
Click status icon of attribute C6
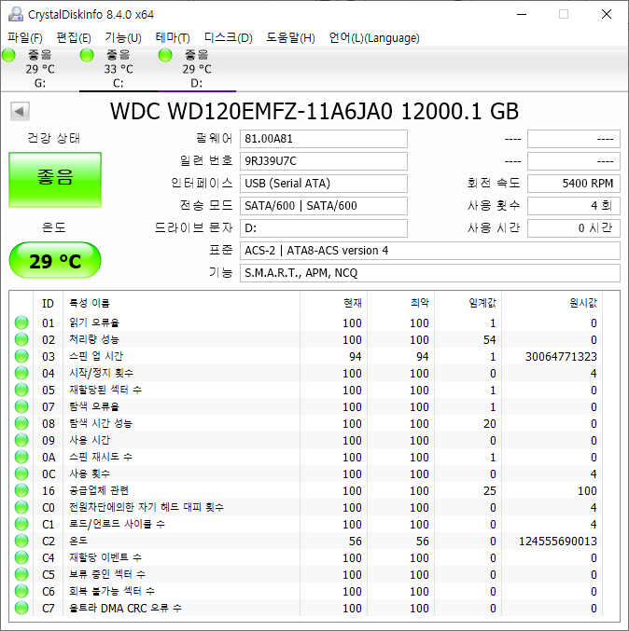pyautogui.click(x=21, y=591)
